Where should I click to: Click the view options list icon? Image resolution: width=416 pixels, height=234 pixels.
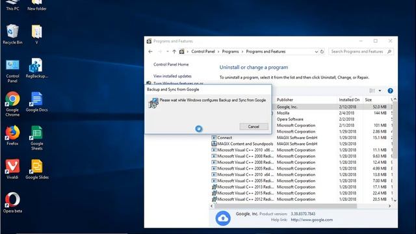click(372, 91)
